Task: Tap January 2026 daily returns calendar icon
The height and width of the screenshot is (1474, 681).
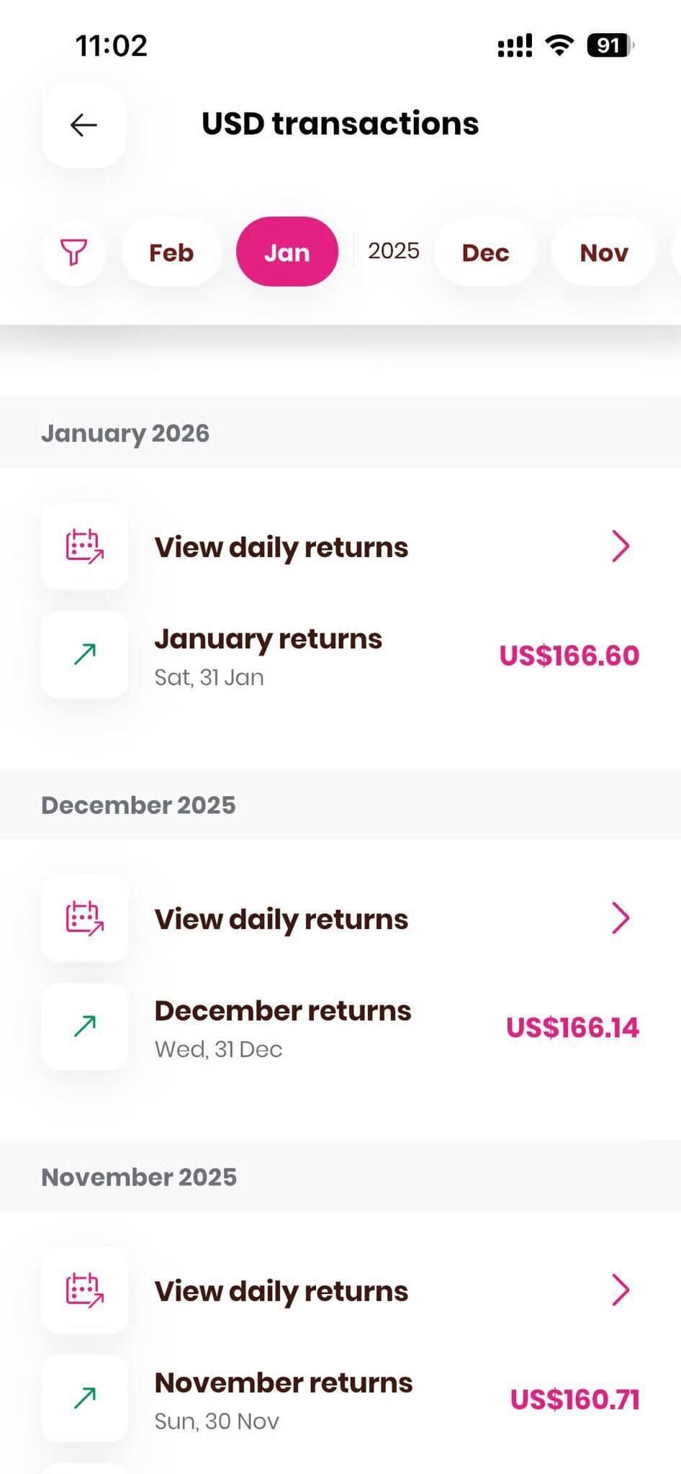Action: coord(85,546)
